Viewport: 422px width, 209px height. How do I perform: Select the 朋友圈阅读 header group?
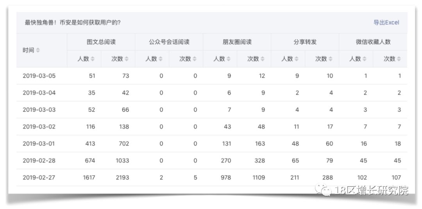237,42
